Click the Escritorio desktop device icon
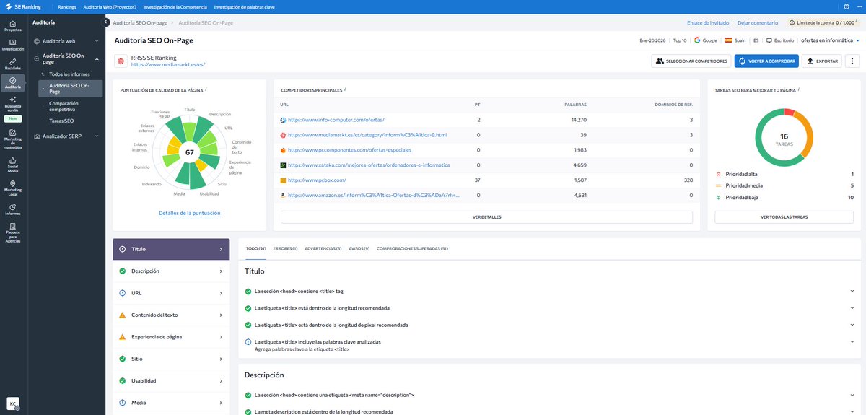Viewport: 866px width, 415px height. pos(769,40)
